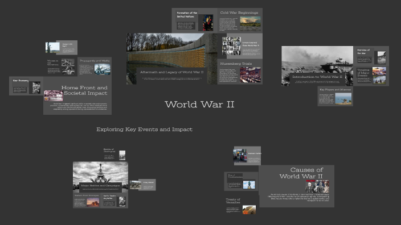
Task: Open the 'War Economy' subtopic title
Action: pos(21,80)
